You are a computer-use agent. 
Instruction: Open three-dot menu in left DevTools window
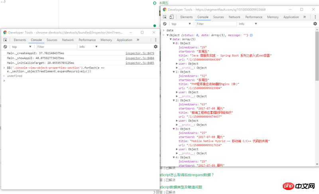pyautogui.click(x=156, y=40)
